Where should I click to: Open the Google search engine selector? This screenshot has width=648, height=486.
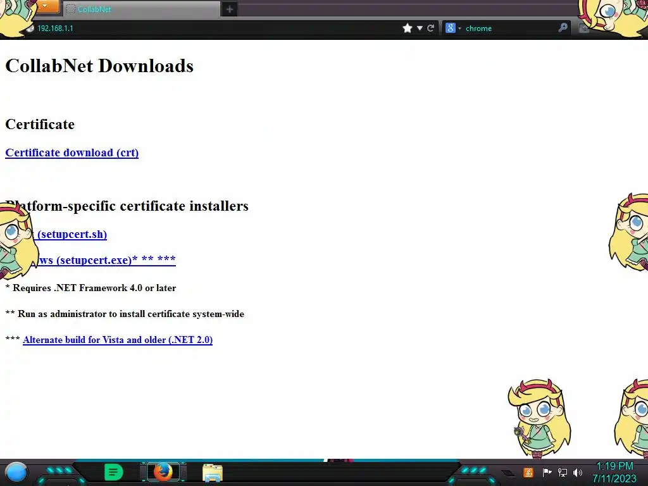[453, 28]
